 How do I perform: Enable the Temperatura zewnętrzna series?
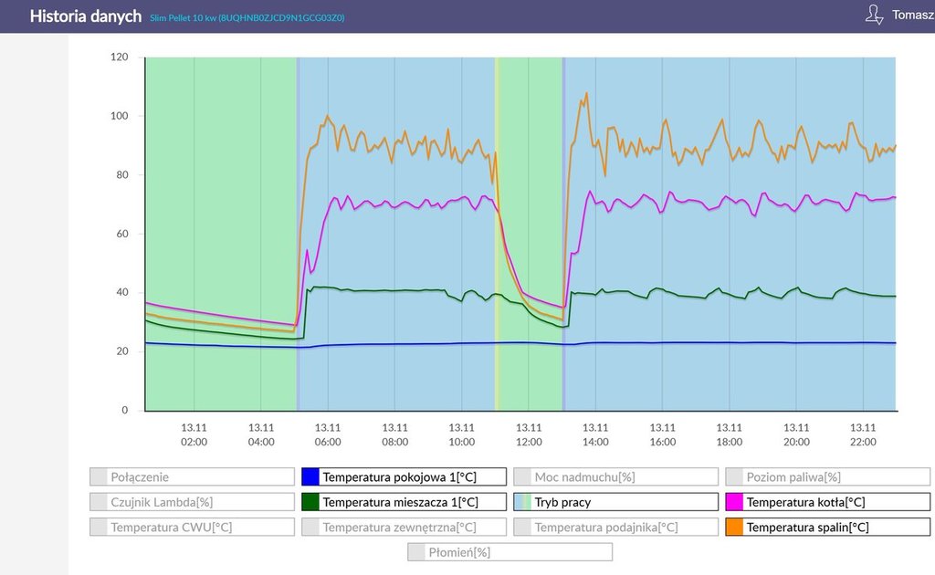[403, 527]
